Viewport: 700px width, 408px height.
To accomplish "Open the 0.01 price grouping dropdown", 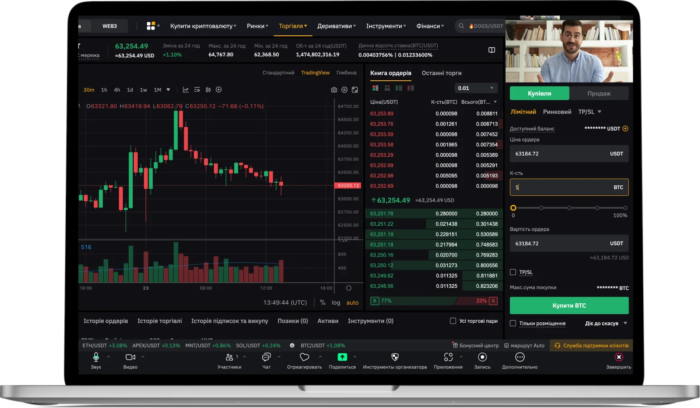I will click(x=475, y=88).
